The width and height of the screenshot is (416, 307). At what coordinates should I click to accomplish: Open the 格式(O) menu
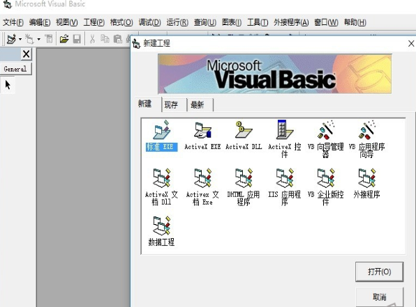point(121,22)
